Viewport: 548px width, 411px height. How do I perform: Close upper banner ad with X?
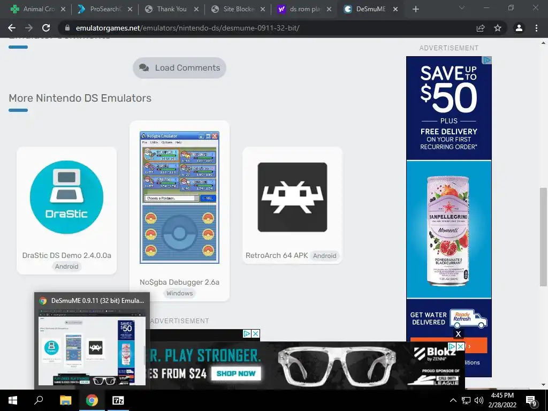[256, 333]
